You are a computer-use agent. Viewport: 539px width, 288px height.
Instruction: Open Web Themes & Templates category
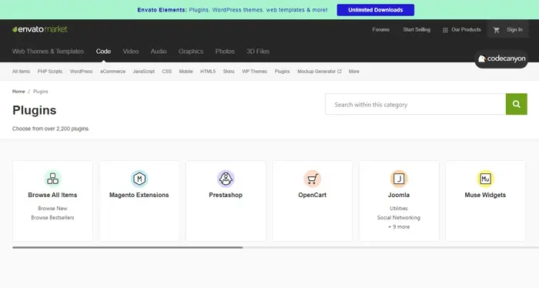click(48, 51)
